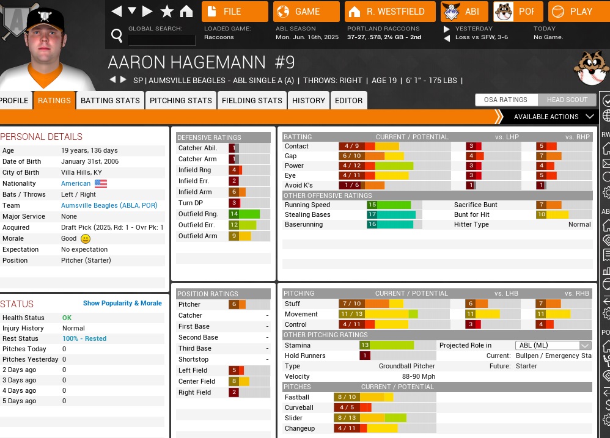The image size is (610, 438).
Task: Go to previous player with small left arrow
Action: click(x=112, y=80)
